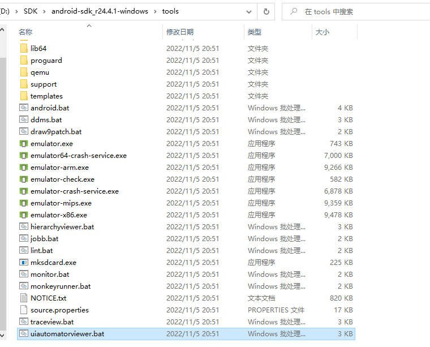Click the proguard folder icon

coord(24,60)
